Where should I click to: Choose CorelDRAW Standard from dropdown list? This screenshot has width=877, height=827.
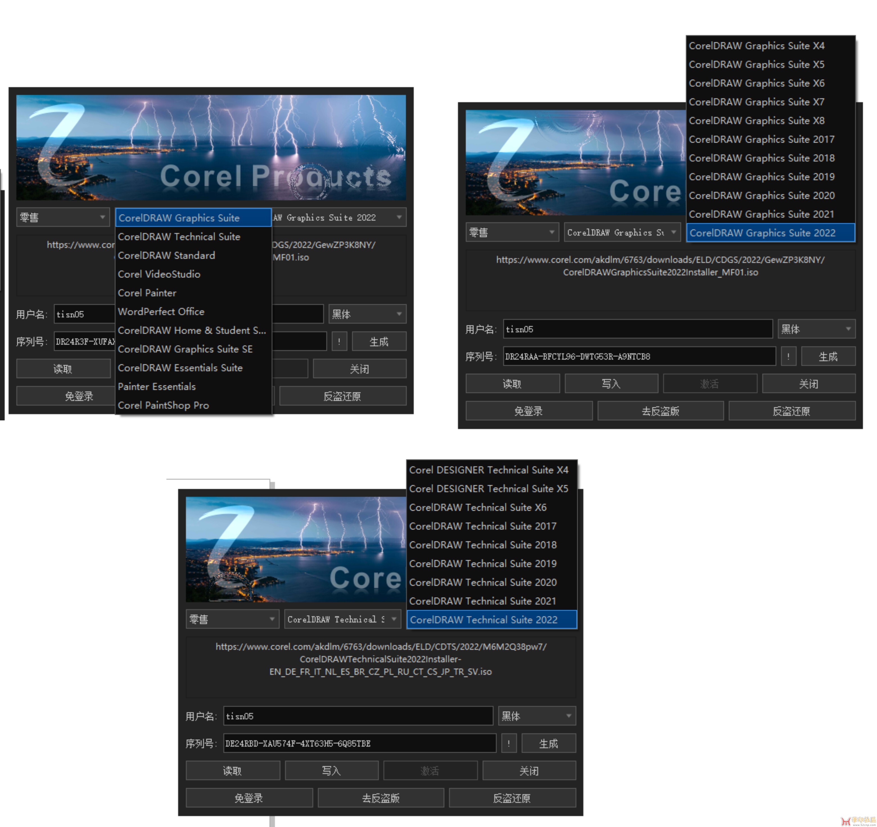pyautogui.click(x=193, y=255)
